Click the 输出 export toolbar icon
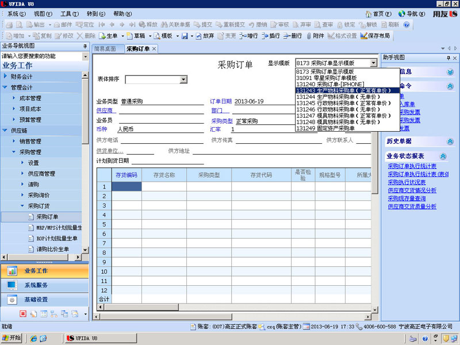 tap(29, 25)
